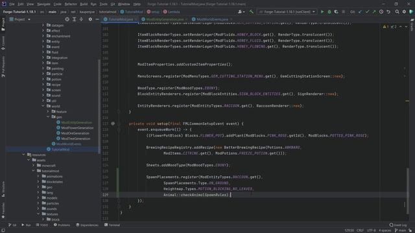
Task: Open Run tool window at bottom
Action: (26, 225)
